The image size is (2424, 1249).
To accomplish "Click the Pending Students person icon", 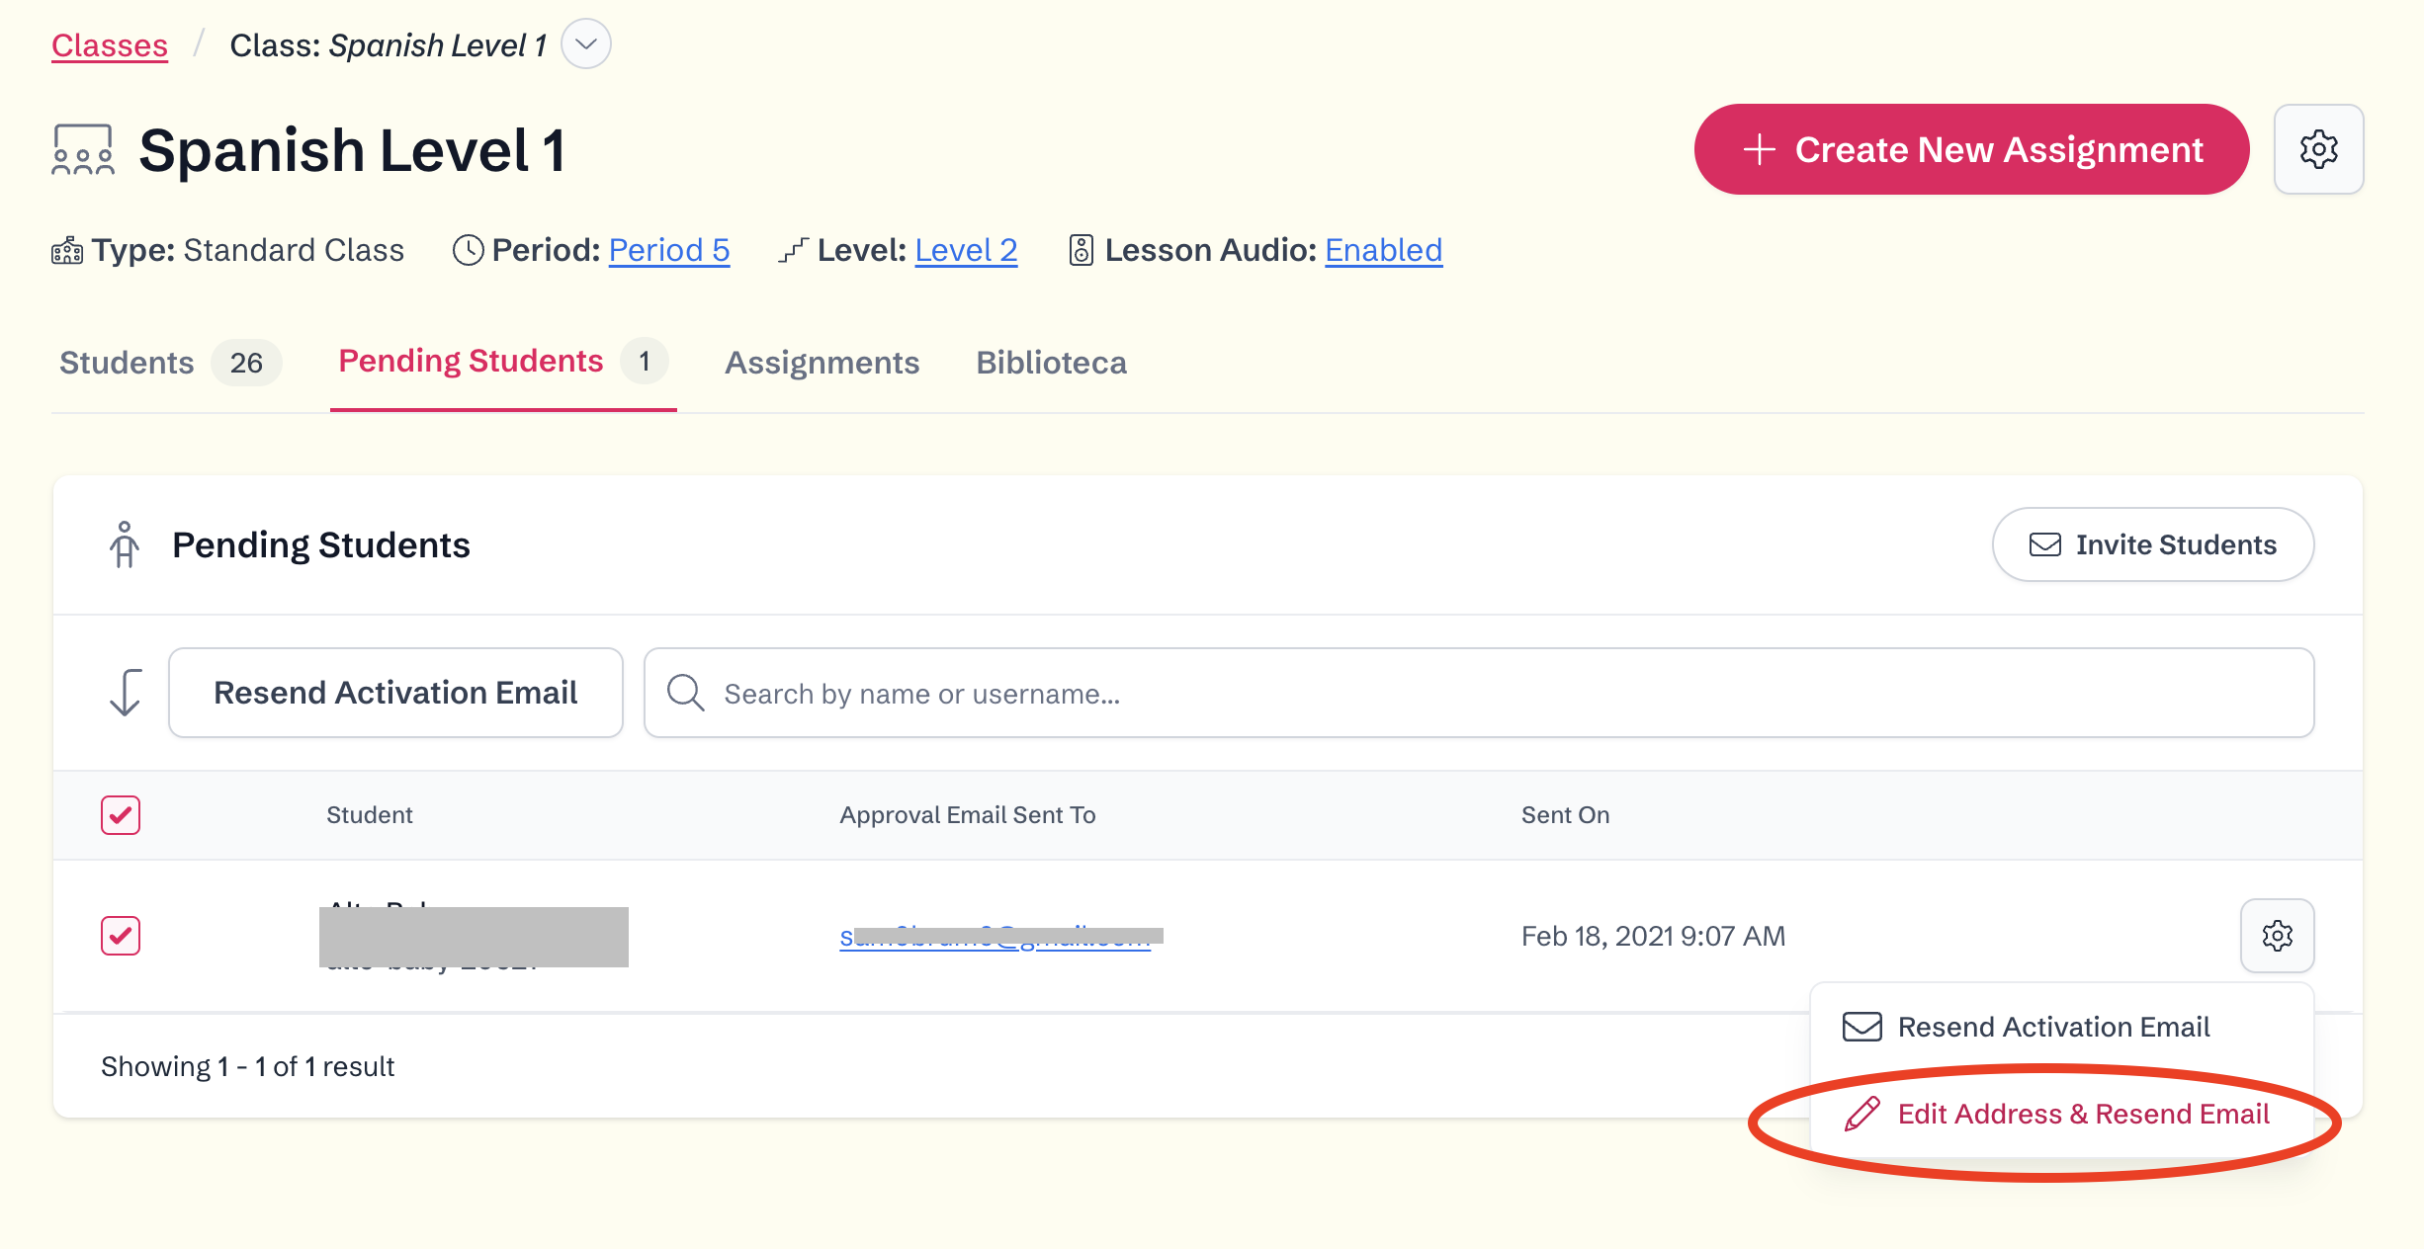I will (x=125, y=544).
